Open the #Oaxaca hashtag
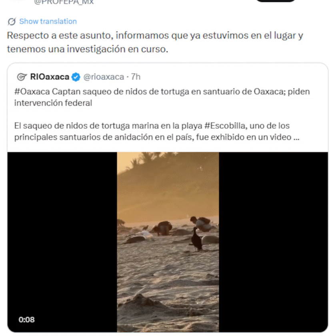The height and width of the screenshot is (336, 336). [32, 92]
